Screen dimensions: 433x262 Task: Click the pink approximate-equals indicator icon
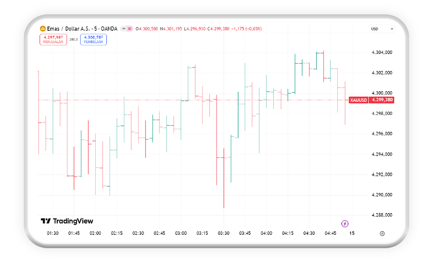129,29
